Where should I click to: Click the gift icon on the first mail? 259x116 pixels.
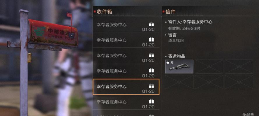coord(151,24)
